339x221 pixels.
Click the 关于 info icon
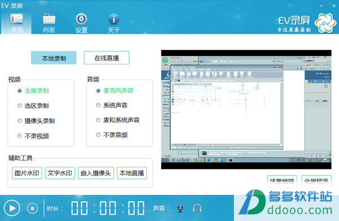(114, 19)
